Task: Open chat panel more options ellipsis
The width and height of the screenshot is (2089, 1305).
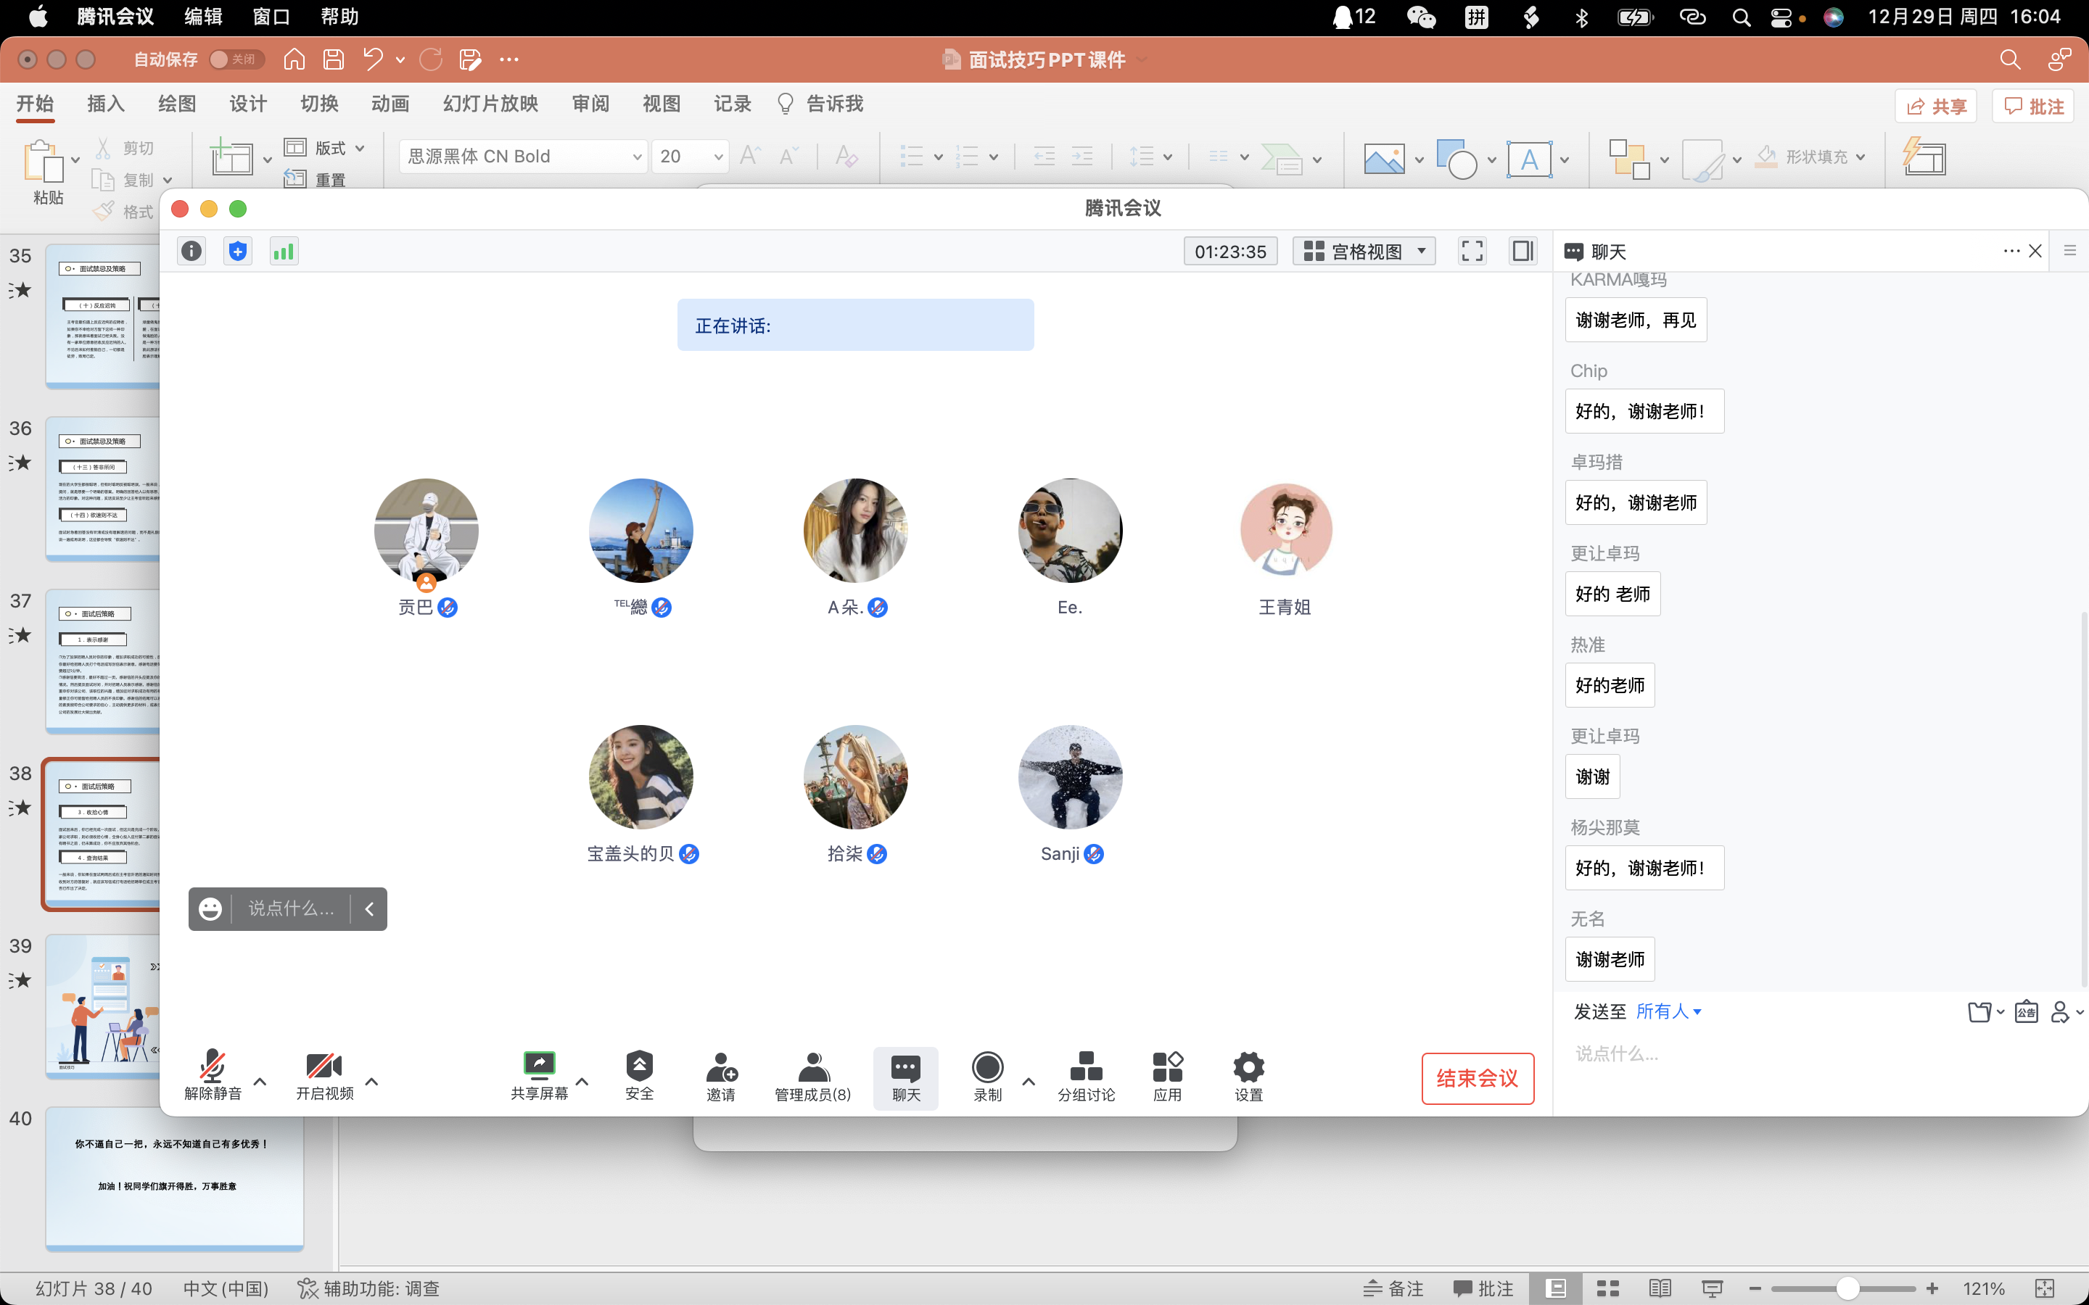Action: pos(2011,251)
